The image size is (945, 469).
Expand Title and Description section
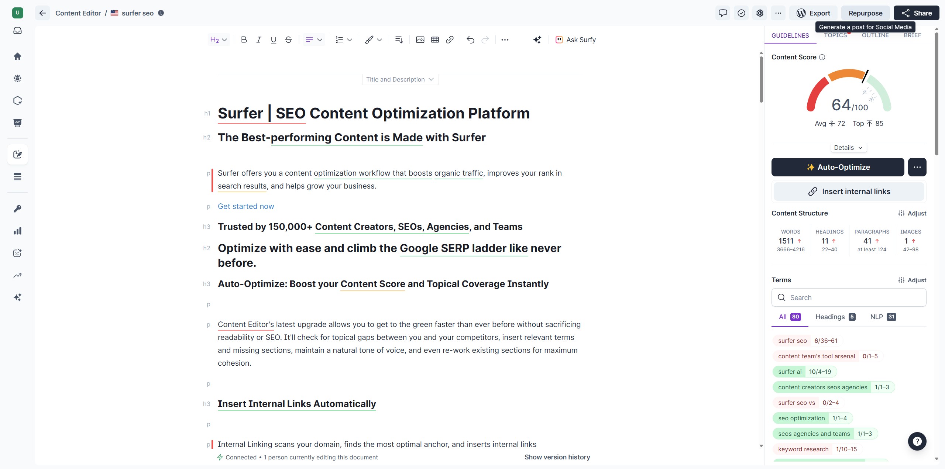tap(400, 79)
